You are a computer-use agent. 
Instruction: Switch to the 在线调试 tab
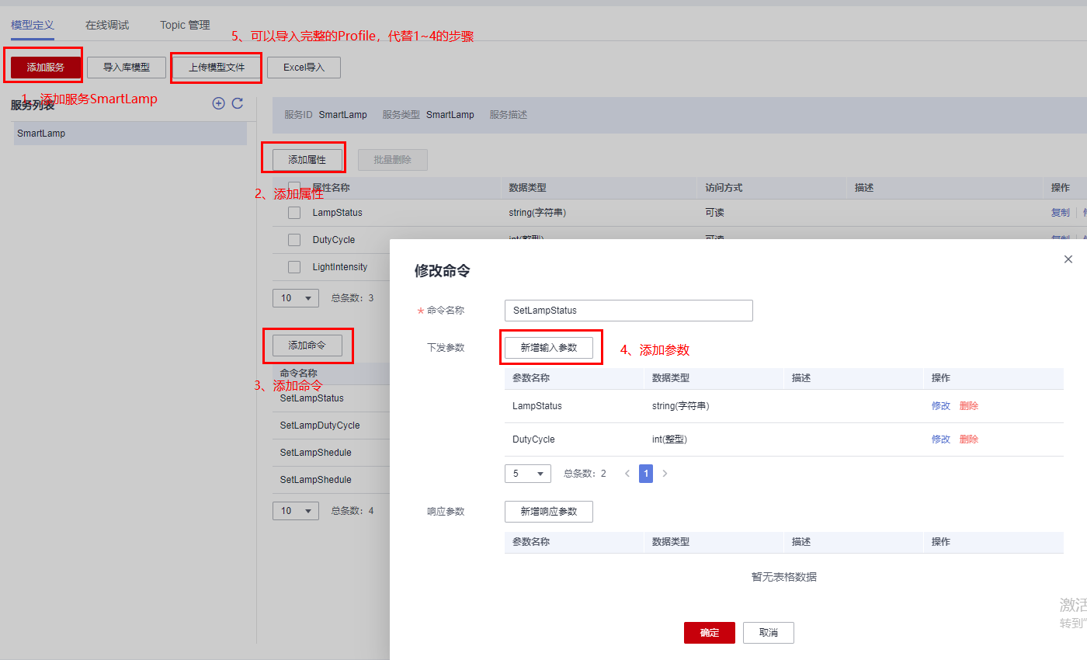(107, 25)
